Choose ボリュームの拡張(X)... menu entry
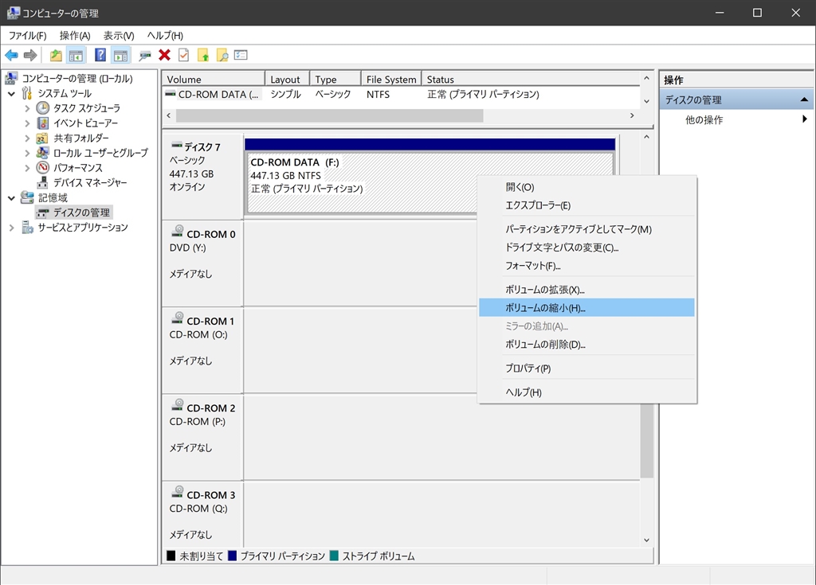Screen dimensions: 816x585 (586, 290)
